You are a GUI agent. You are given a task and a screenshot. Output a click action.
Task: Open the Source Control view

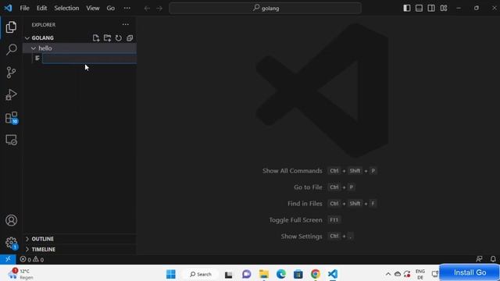coord(11,73)
